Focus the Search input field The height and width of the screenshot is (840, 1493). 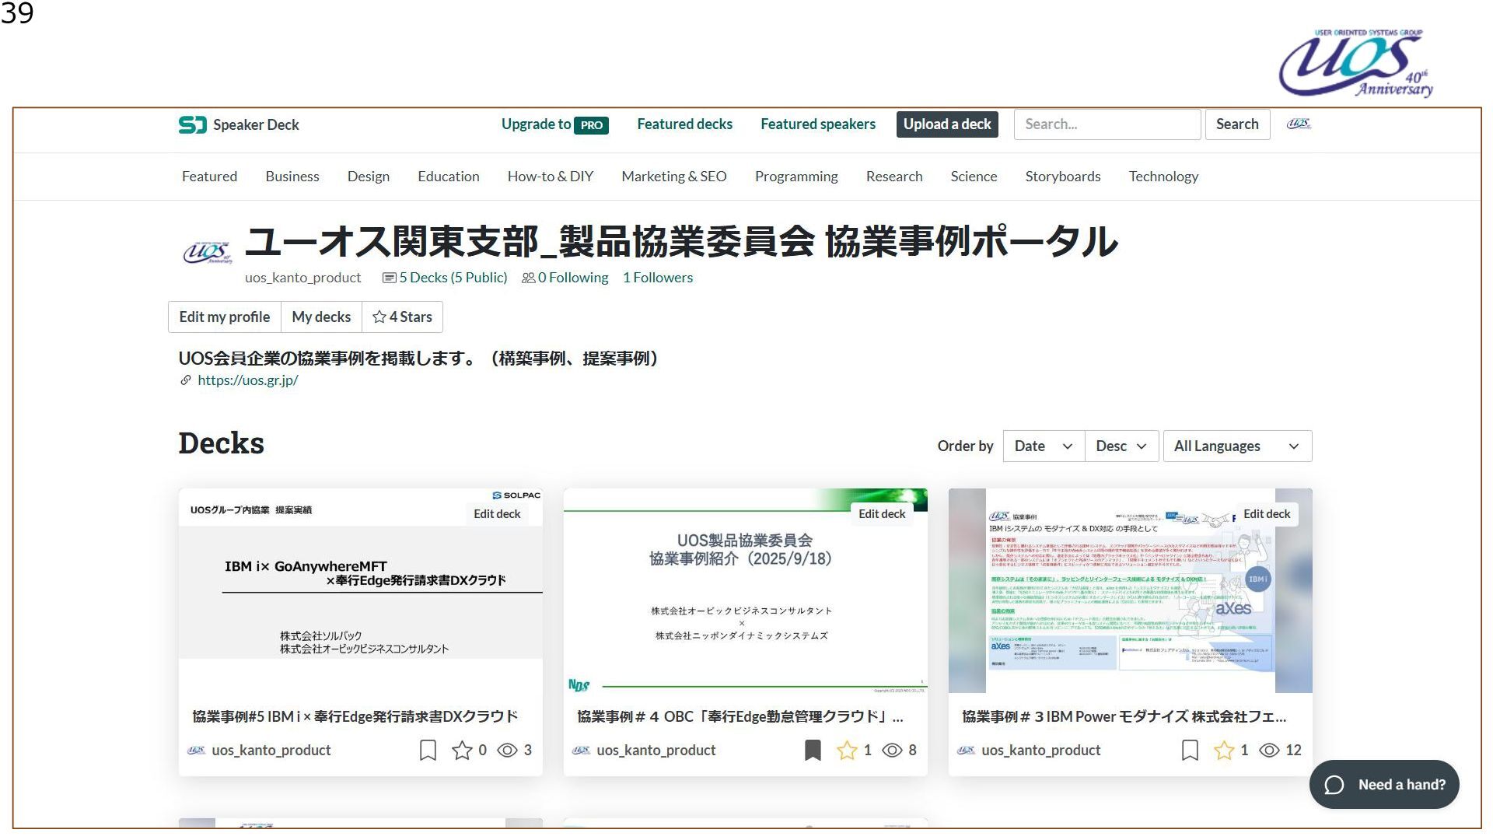1107,124
